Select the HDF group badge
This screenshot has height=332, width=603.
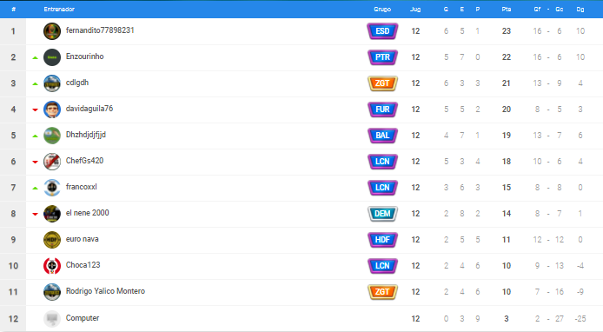click(x=382, y=240)
